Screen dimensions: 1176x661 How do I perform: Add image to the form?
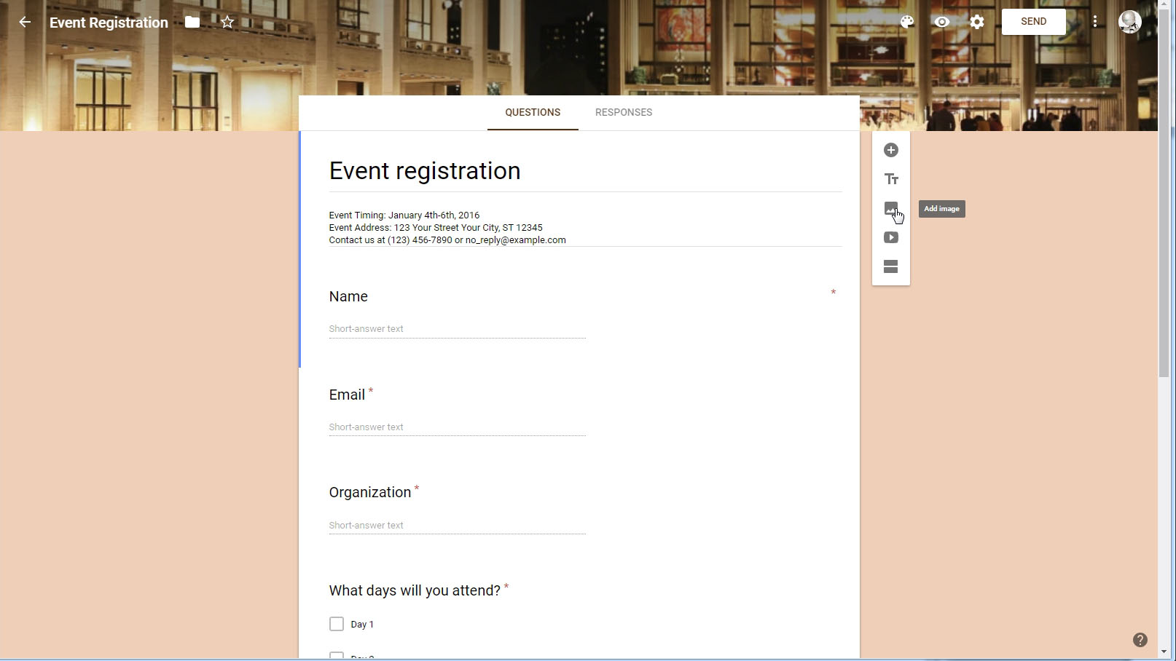tap(891, 208)
